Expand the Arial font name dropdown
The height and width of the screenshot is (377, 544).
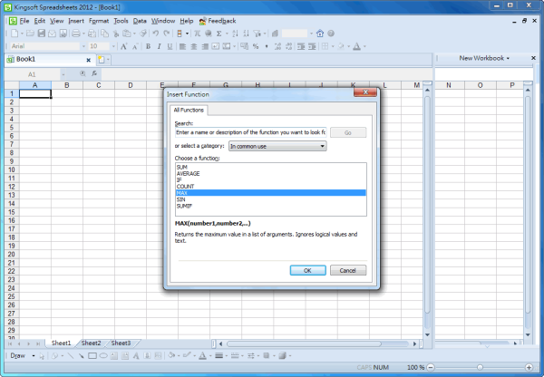coord(80,46)
